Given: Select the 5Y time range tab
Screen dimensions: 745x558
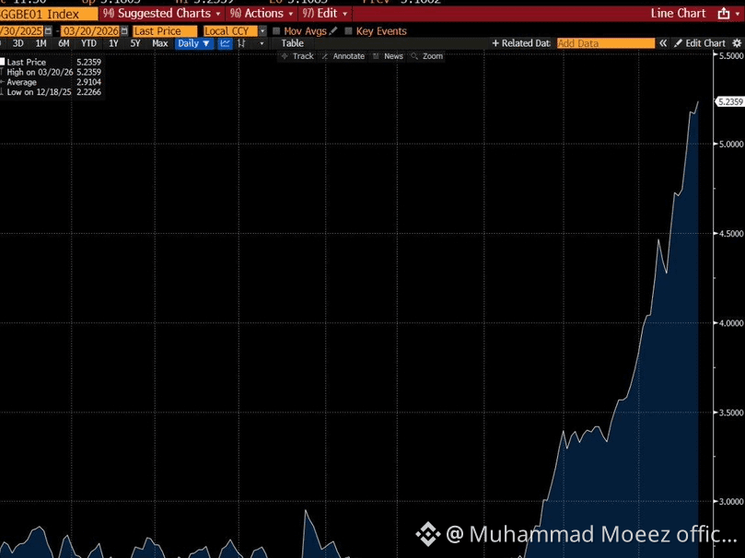Looking at the screenshot, I should (135, 43).
